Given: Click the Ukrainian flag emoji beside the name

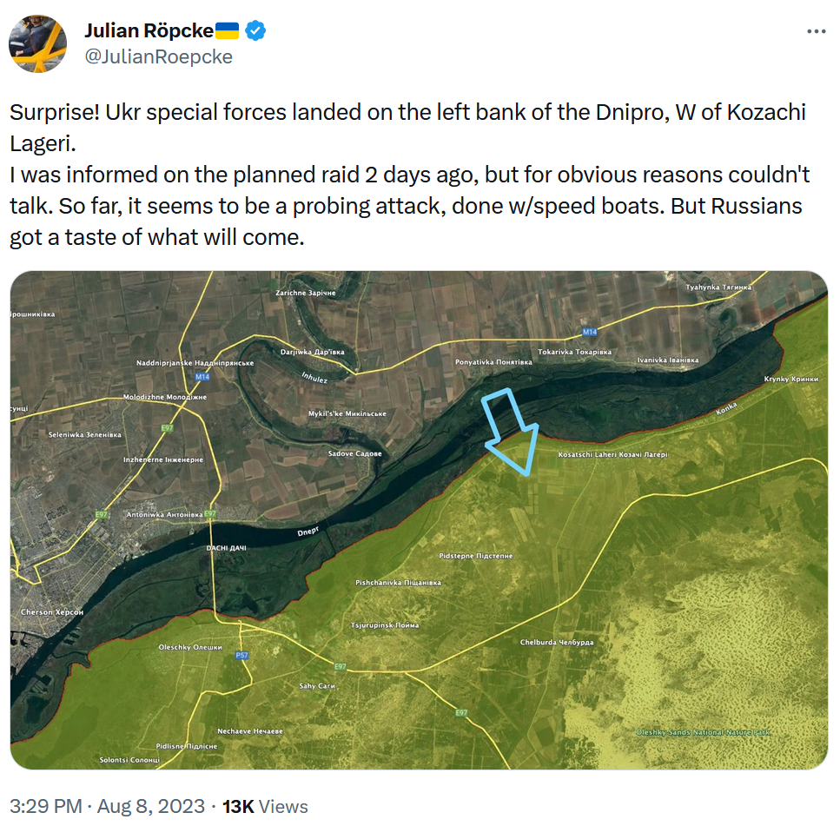Looking at the screenshot, I should [x=227, y=31].
